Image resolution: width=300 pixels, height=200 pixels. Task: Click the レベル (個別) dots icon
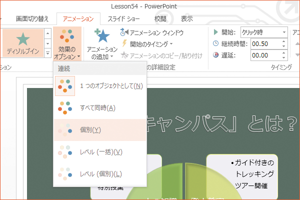tap(65, 174)
